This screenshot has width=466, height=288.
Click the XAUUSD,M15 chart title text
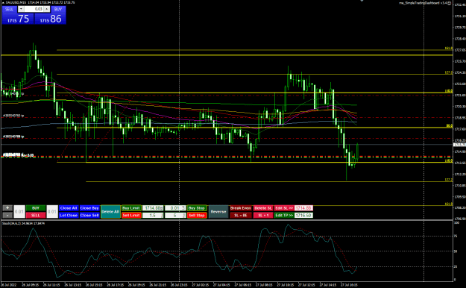pos(16,2)
